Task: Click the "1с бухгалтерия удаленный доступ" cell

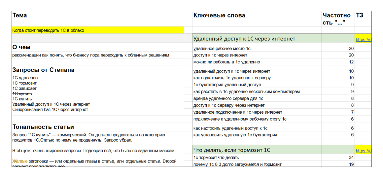Action: tap(227, 85)
